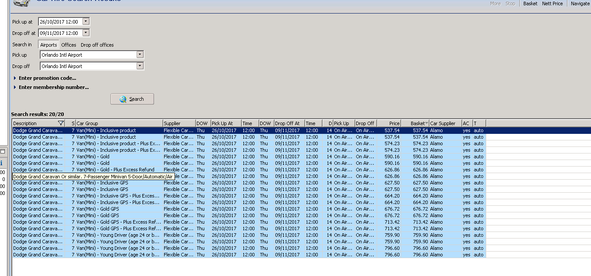Click the 'Search results: 20/20' label
Screen dimensions: 591x276
coord(38,114)
